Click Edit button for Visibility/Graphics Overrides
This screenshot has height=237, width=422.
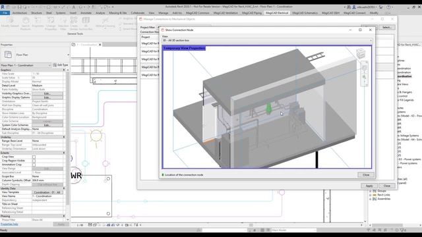(47, 93)
